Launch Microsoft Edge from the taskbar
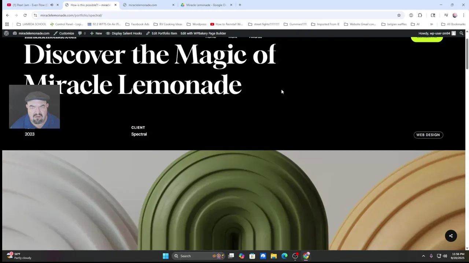The width and height of the screenshot is (469, 263). tap(284, 256)
